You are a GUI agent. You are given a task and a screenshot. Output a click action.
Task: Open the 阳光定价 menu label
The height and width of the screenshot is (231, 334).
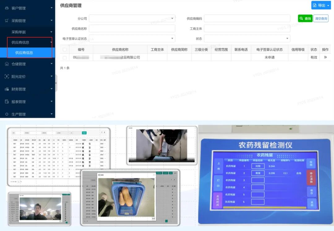pos(19,76)
